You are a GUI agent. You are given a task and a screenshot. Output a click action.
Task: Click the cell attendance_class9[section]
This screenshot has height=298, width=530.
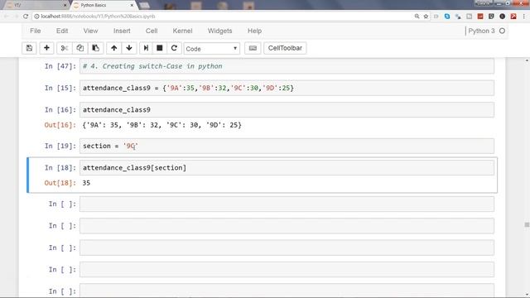pos(287,168)
